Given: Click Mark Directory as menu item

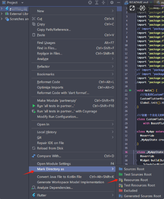Looking at the screenshot, I should pos(72,169).
